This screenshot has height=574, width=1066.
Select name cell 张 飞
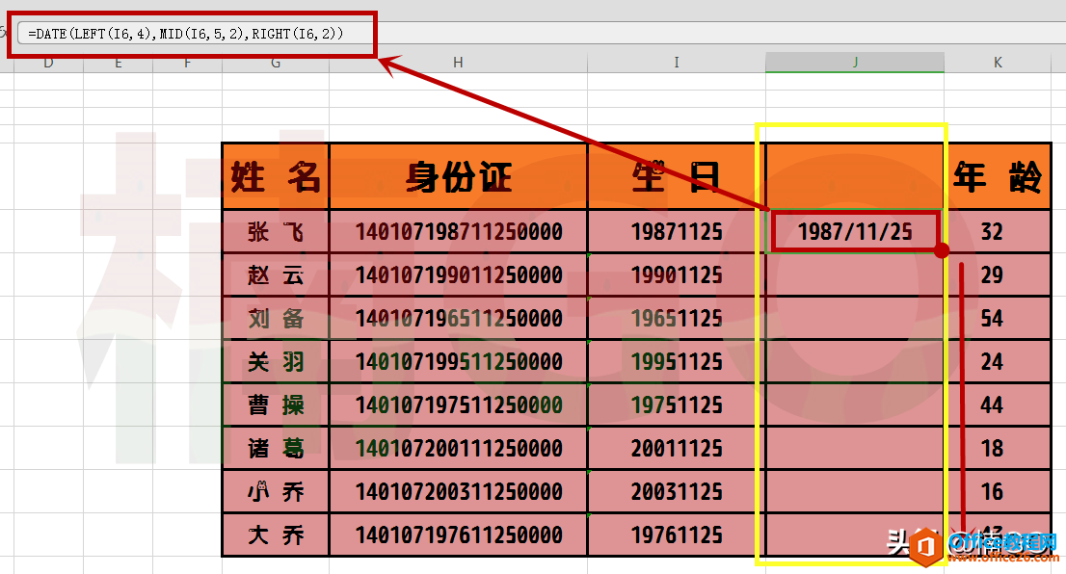coord(276,232)
